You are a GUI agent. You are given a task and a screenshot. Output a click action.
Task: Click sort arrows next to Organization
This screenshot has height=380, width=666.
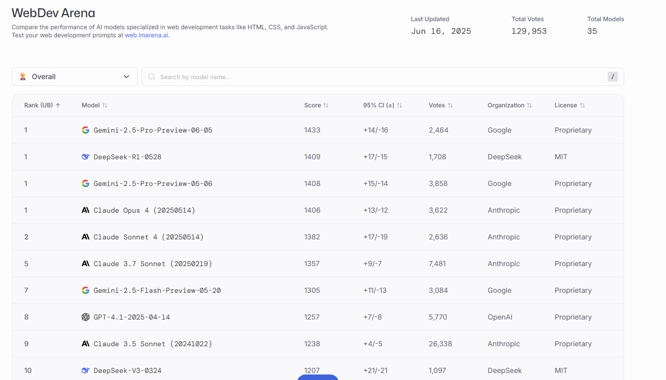529,105
